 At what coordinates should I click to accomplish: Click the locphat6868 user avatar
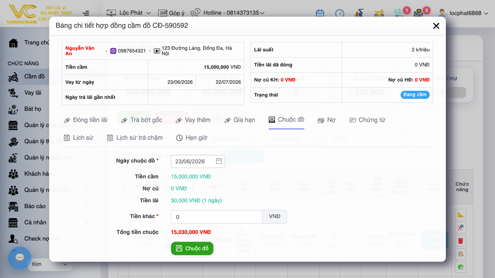443,13
